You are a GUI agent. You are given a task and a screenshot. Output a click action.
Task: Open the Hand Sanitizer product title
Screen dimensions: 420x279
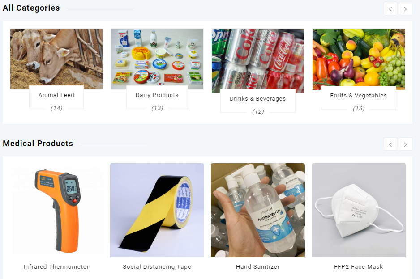257,266
